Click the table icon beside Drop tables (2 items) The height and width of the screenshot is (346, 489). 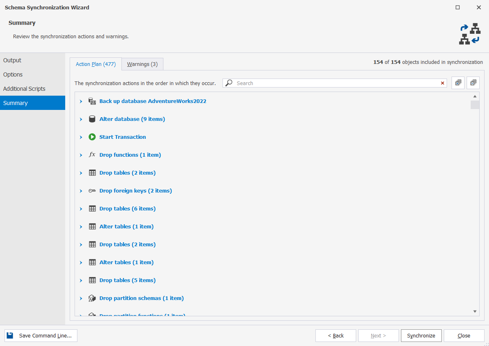(92, 173)
